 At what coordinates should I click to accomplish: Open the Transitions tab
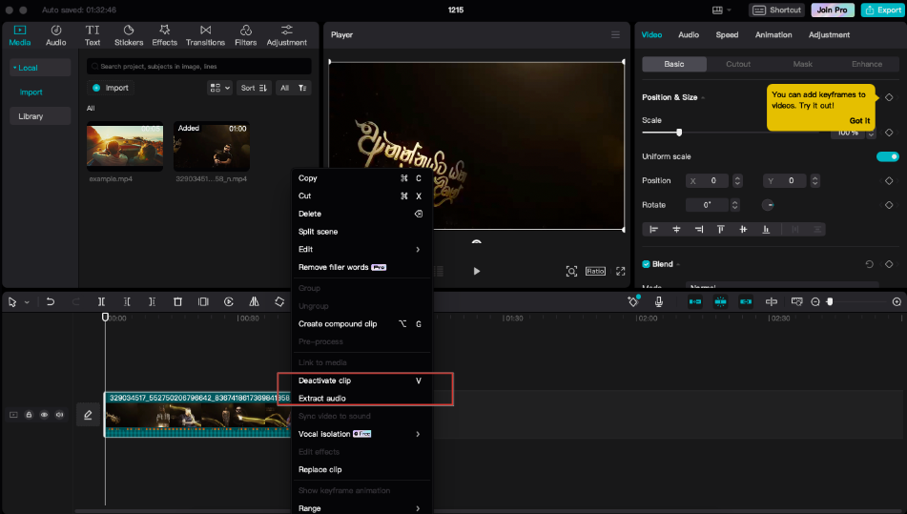(205, 35)
